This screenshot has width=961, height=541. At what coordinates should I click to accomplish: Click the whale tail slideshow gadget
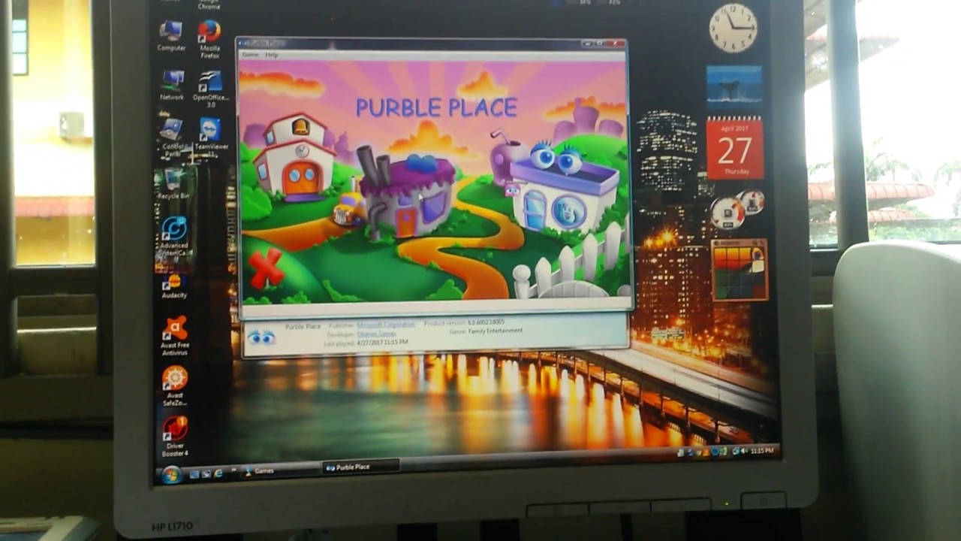734,86
